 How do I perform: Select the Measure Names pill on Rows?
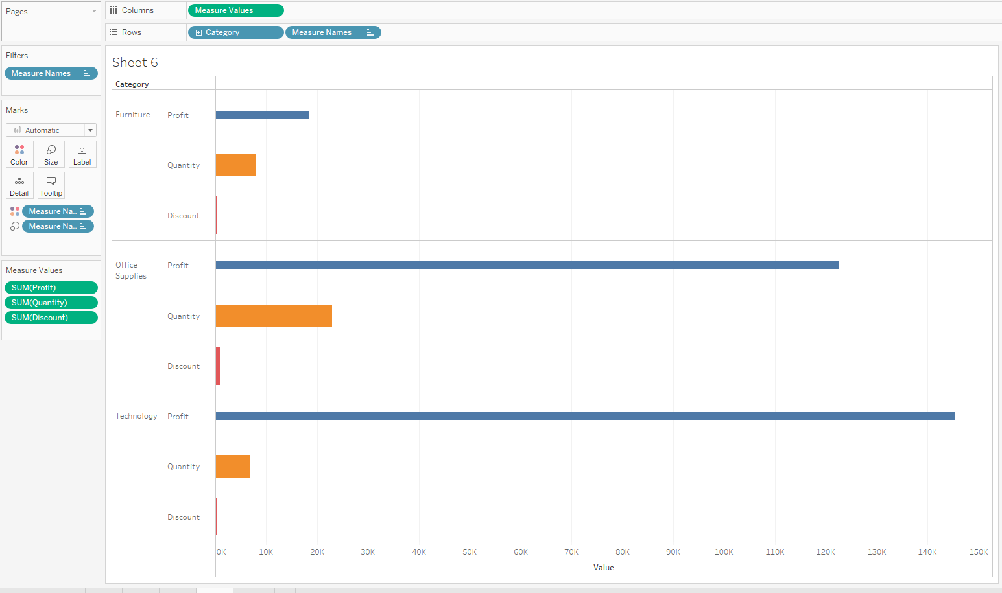point(333,32)
